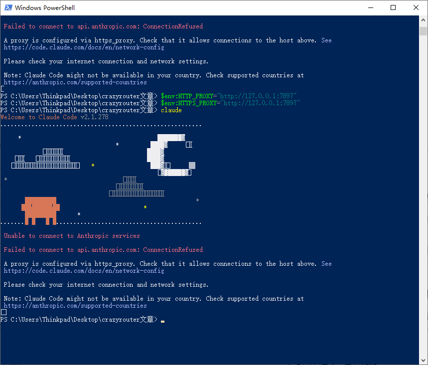The height and width of the screenshot is (365, 428).
Task: Click the scrollbar up arrow
Action: pos(423,19)
